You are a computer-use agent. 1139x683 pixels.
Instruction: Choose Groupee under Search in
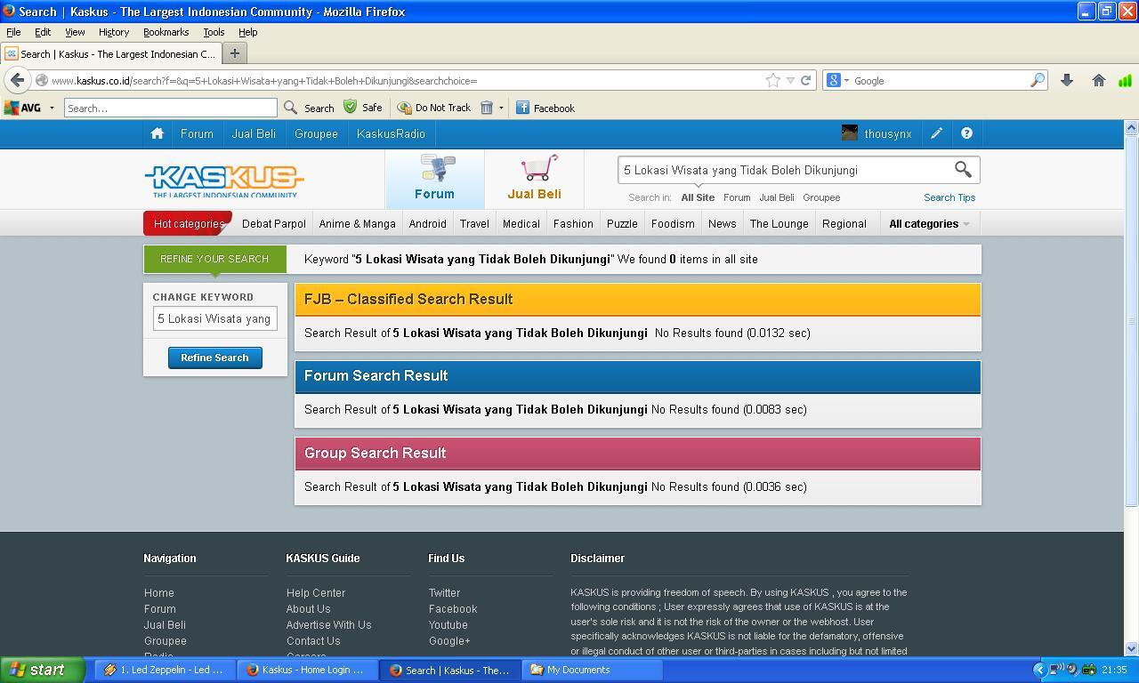click(x=821, y=197)
